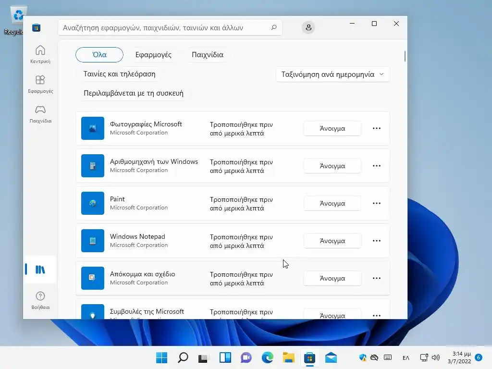The image size is (492, 369).
Task: Click Άνοιγμα for Αριθμομηχανή των Windows
Action: click(332, 166)
